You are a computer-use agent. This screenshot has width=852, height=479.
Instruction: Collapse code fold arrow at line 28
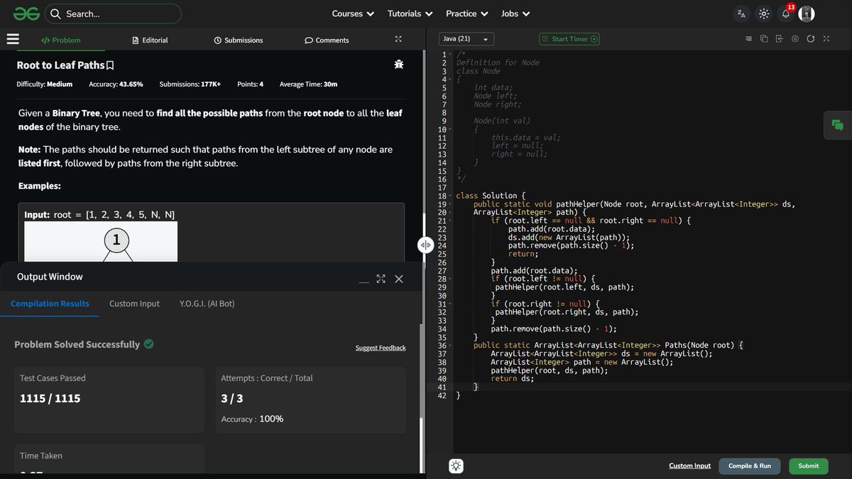click(x=450, y=279)
